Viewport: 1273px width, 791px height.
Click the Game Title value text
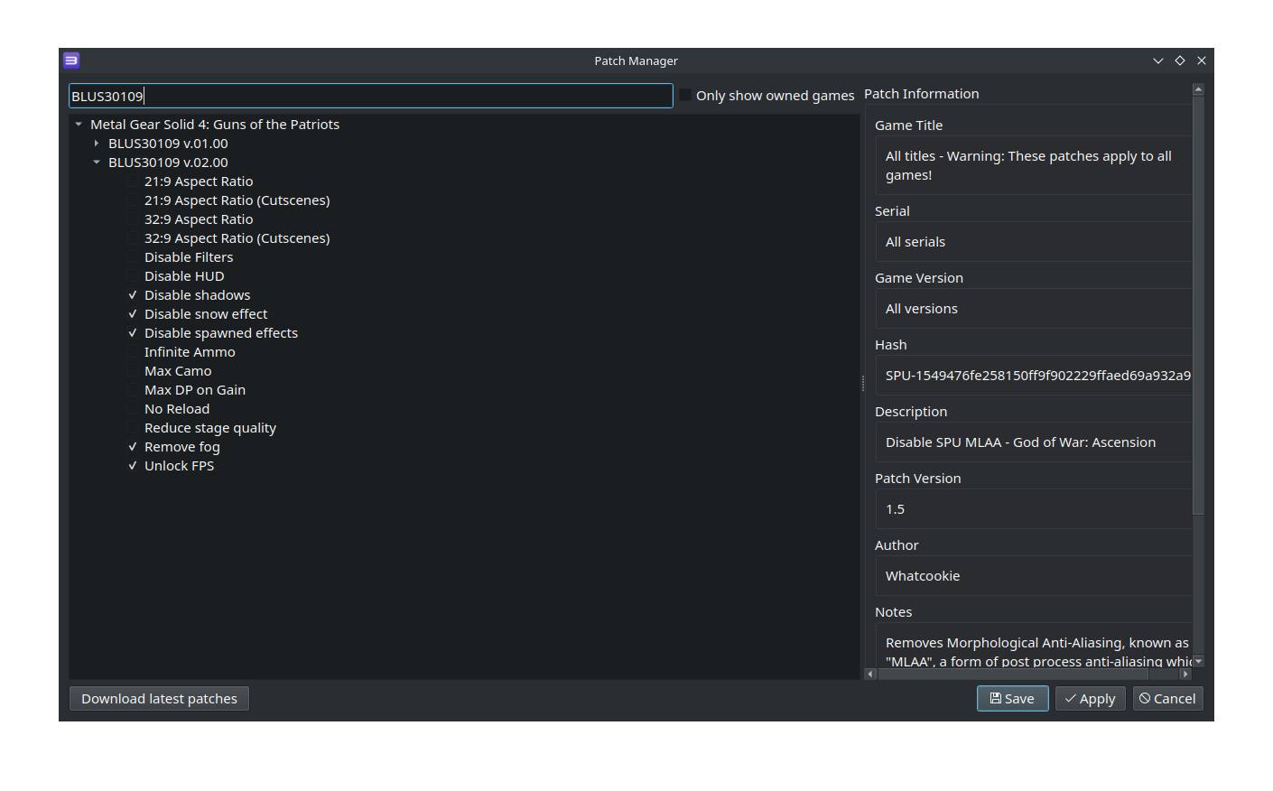coord(1028,165)
